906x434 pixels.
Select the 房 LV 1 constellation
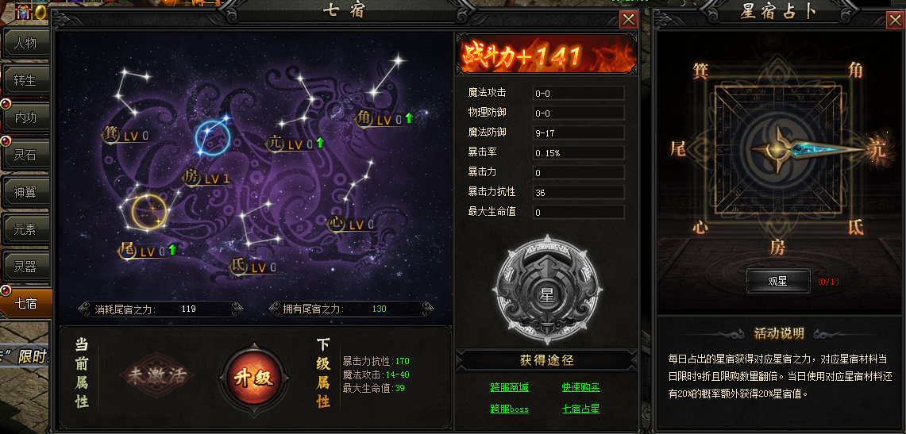pyautogui.click(x=206, y=178)
